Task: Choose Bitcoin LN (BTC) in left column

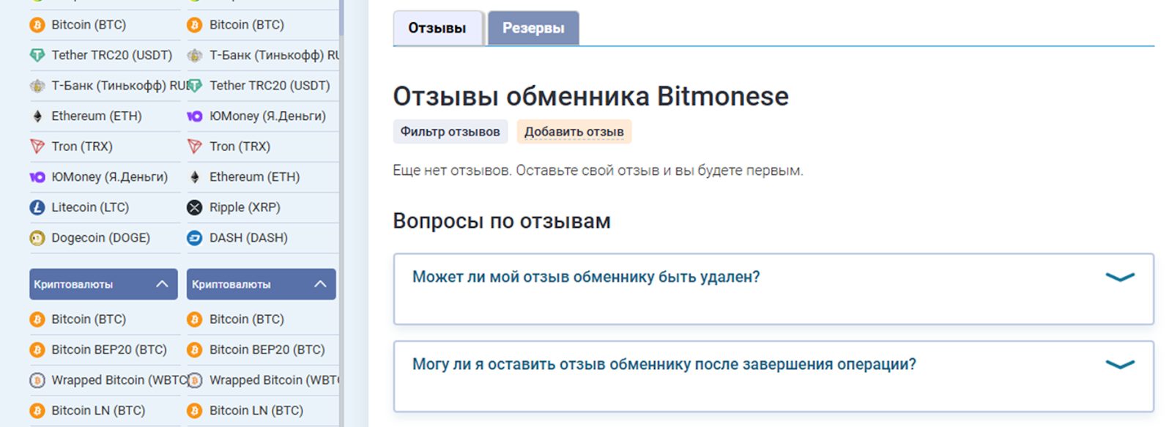Action: [98, 410]
